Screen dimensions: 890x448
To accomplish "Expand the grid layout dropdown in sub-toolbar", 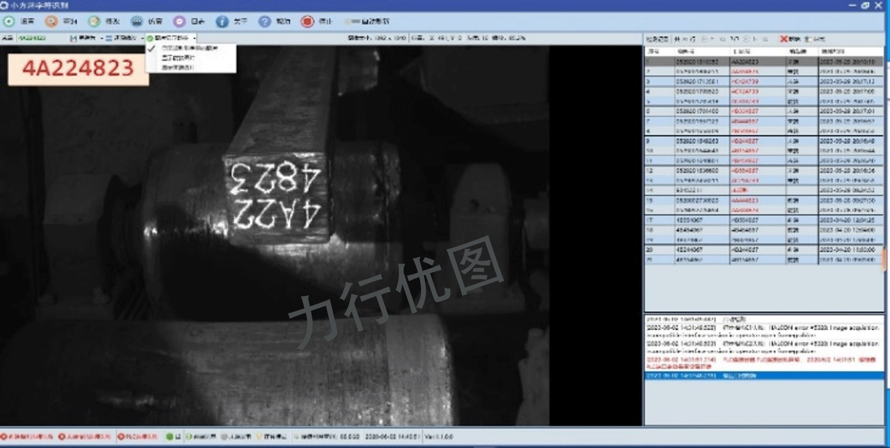I will (124, 38).
